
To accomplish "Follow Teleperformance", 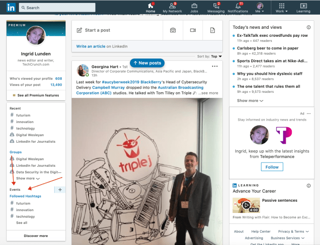I will (x=272, y=167).
